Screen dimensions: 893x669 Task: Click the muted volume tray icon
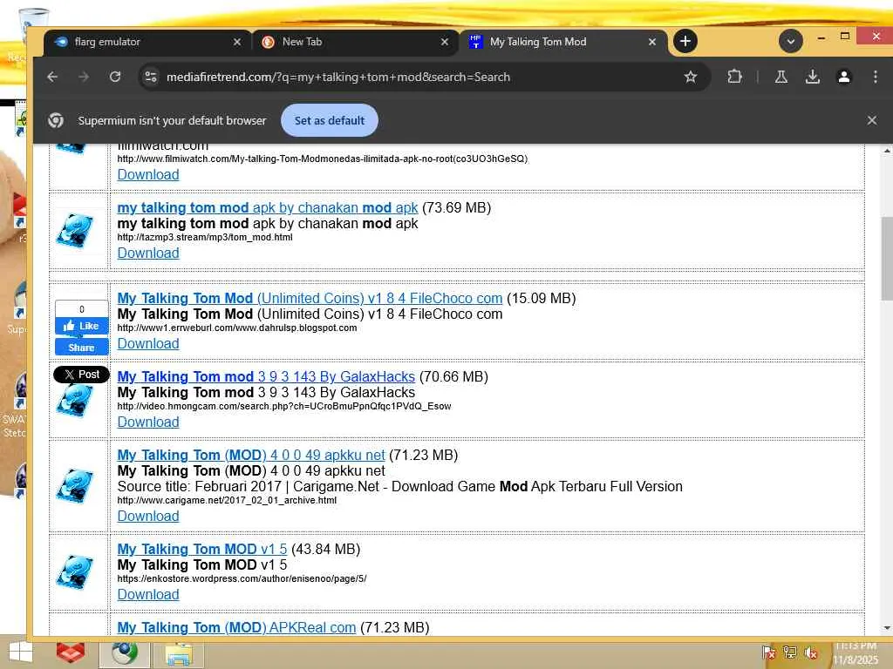812,652
